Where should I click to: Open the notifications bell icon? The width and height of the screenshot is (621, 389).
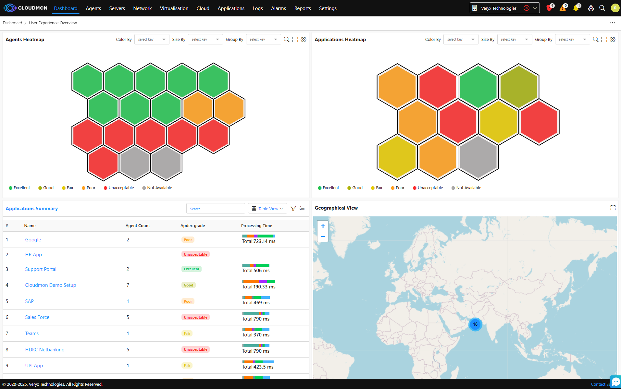click(x=576, y=8)
